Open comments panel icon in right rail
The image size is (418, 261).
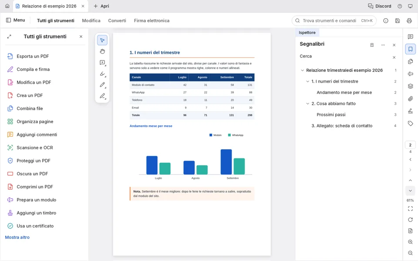[410, 37]
